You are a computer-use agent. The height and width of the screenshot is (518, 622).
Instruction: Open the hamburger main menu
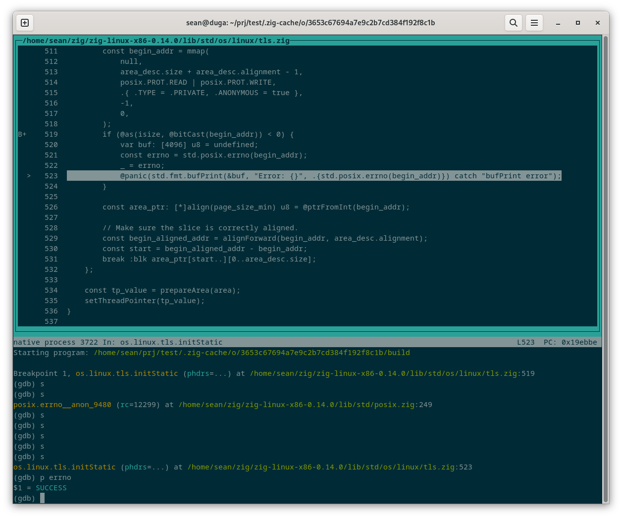[x=534, y=23]
